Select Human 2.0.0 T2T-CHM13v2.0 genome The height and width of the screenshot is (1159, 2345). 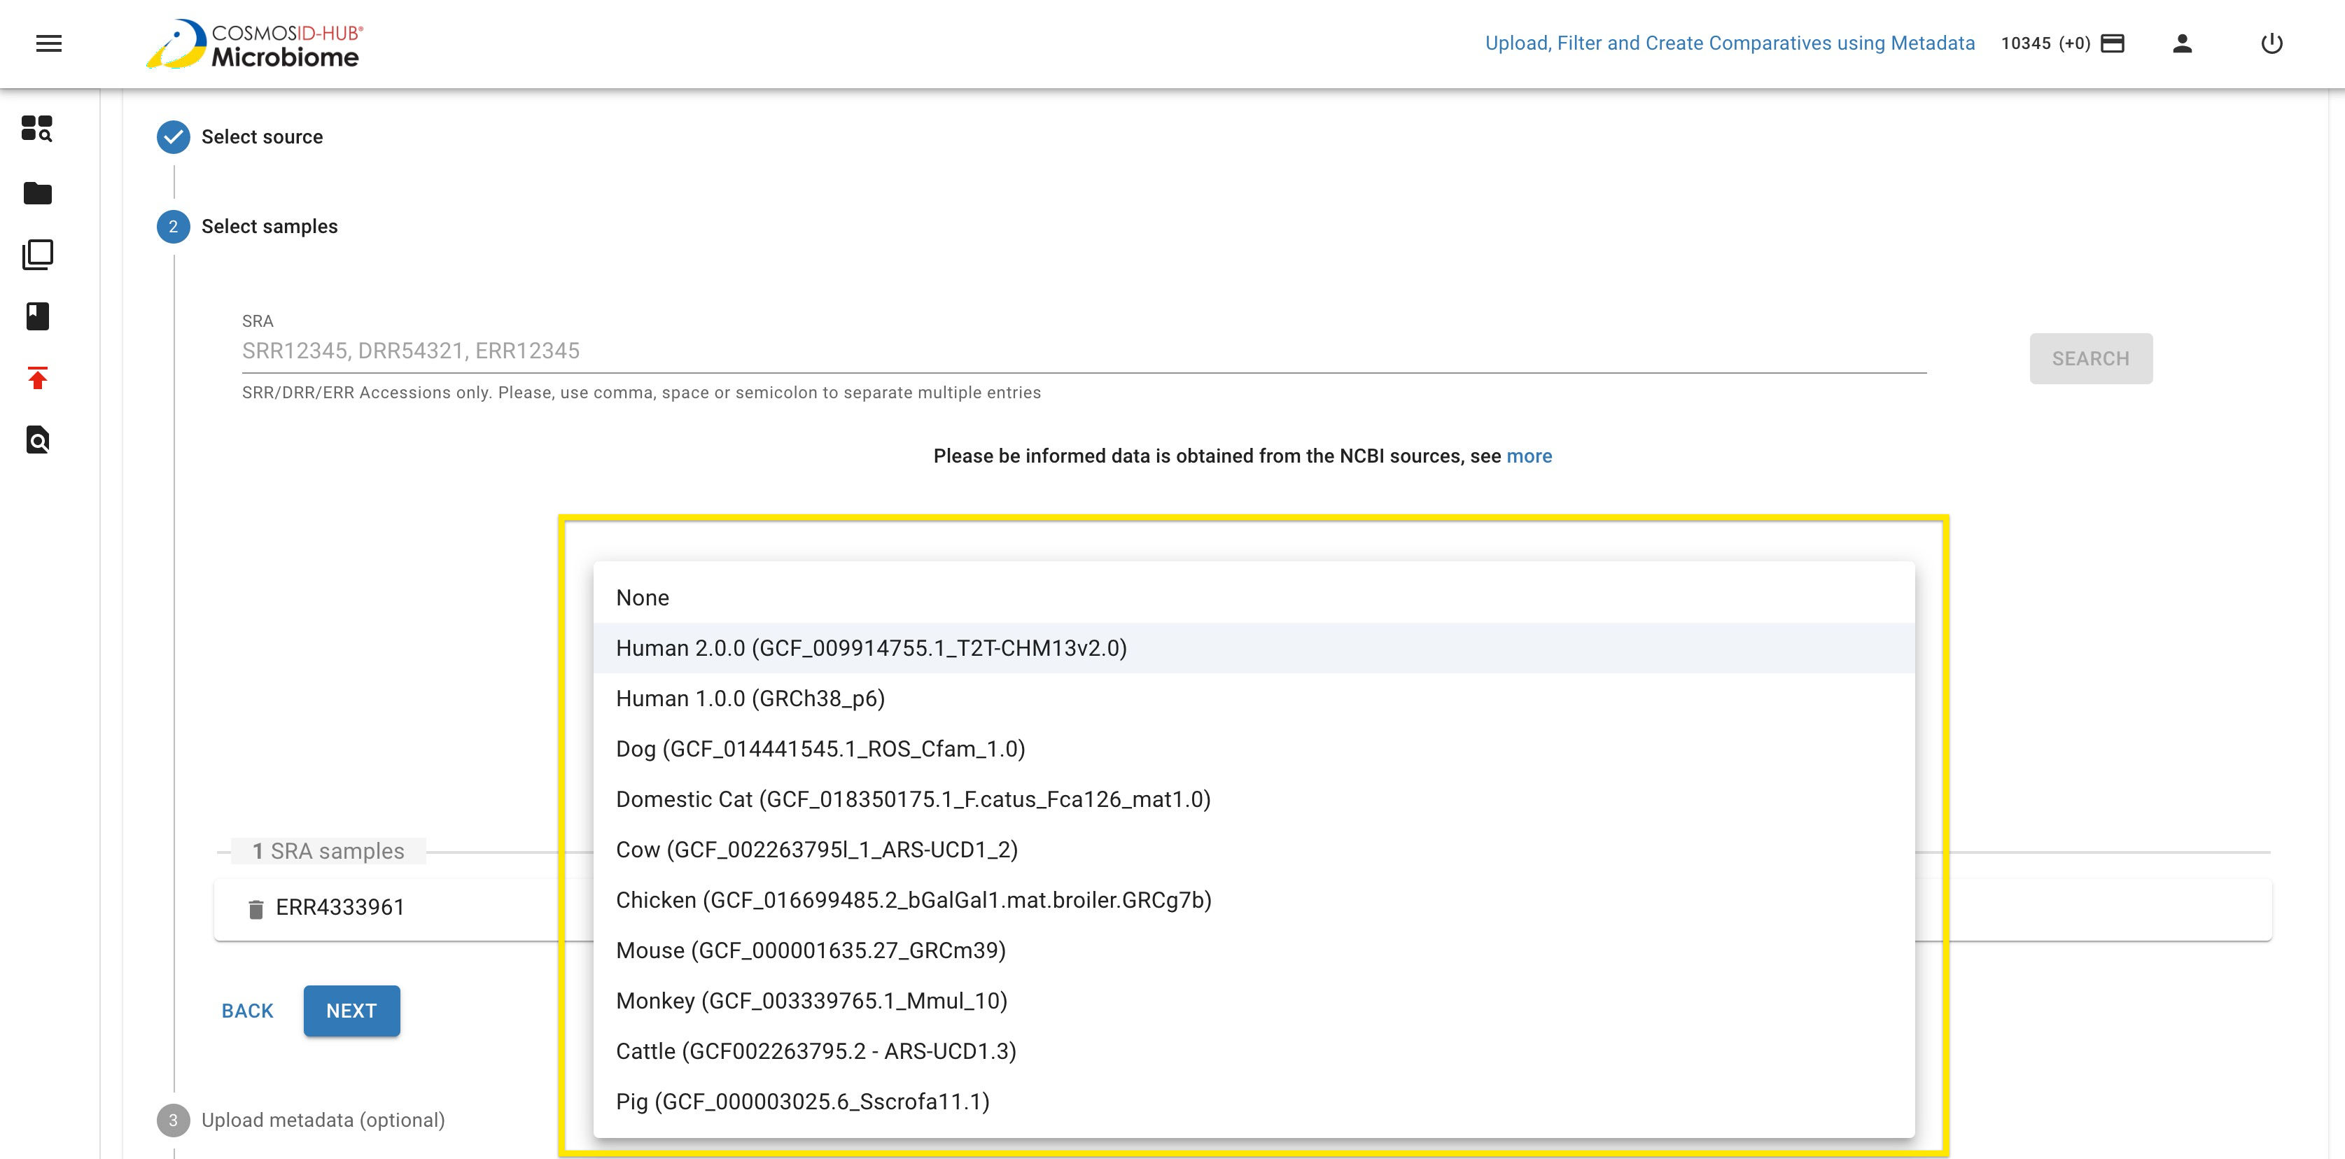(x=871, y=648)
